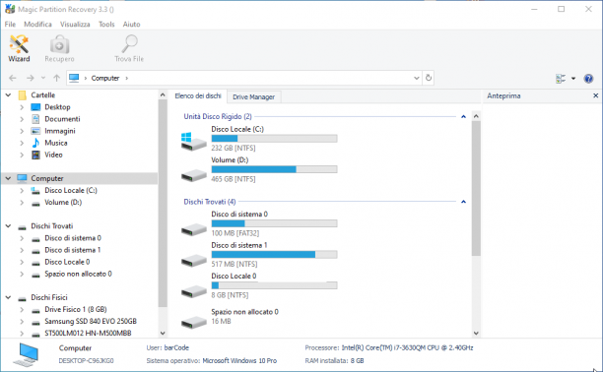The image size is (603, 372).
Task: Collapse the Cartelle tree node
Action: pyautogui.click(x=8, y=94)
